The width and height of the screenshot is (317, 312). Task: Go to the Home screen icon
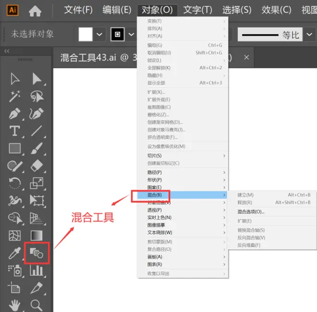35,11
